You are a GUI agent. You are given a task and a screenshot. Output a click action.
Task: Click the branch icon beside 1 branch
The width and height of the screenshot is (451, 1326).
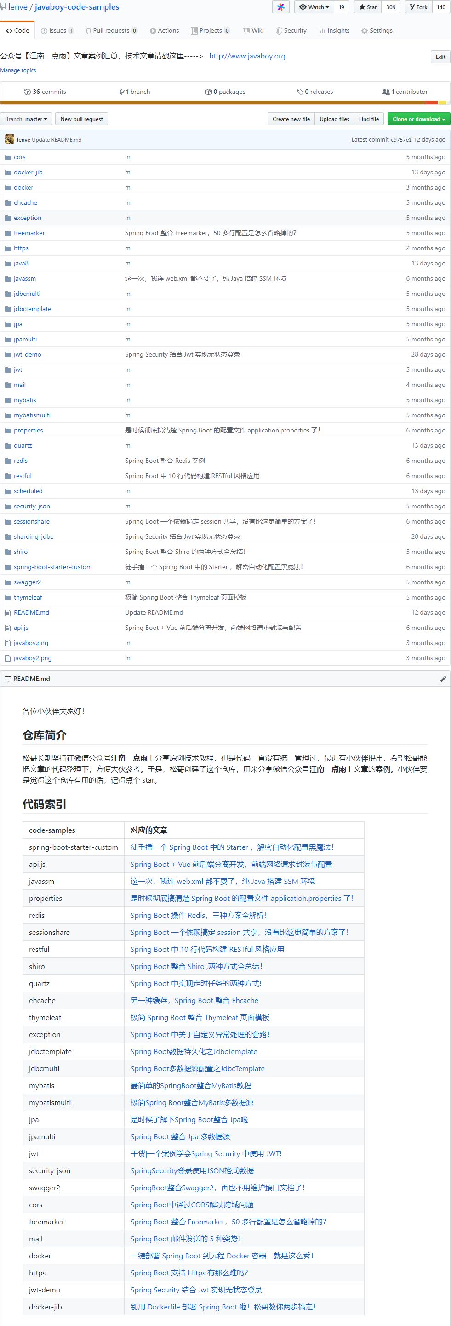point(122,92)
